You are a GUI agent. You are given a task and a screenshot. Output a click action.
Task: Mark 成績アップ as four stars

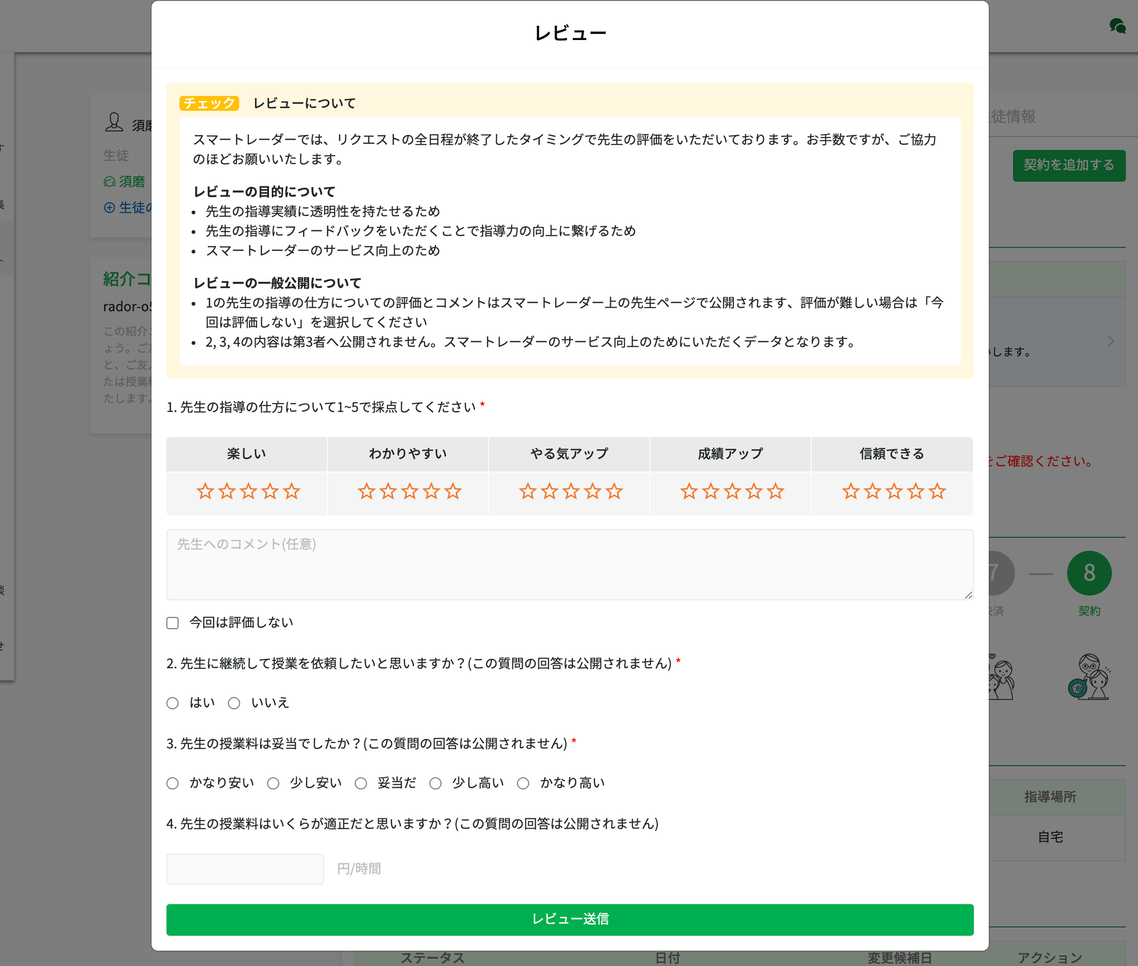pos(754,491)
